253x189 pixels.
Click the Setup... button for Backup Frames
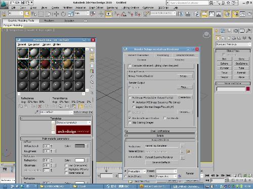pos(184,76)
